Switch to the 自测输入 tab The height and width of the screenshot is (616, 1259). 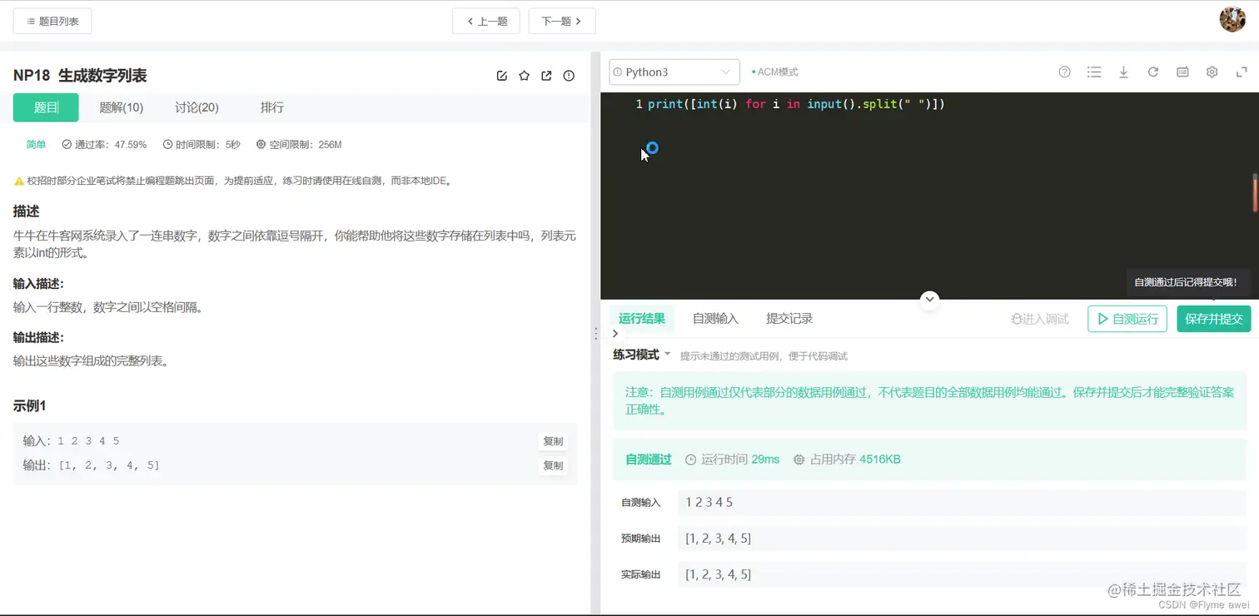tap(714, 318)
